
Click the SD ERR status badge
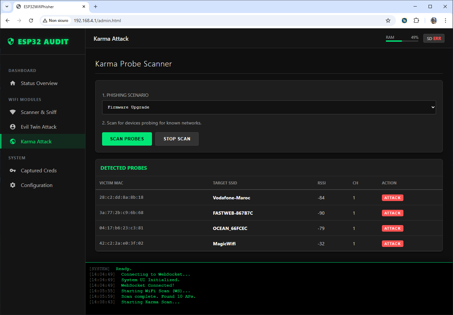click(434, 38)
